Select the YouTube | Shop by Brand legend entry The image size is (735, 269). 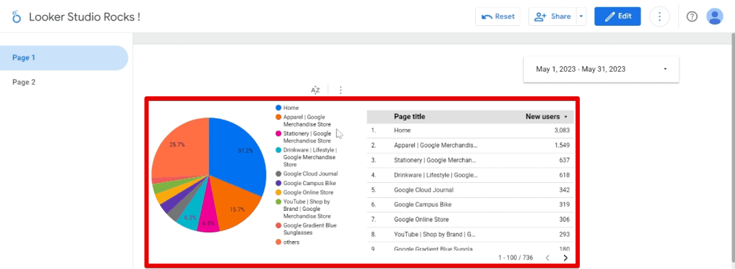pyautogui.click(x=304, y=209)
